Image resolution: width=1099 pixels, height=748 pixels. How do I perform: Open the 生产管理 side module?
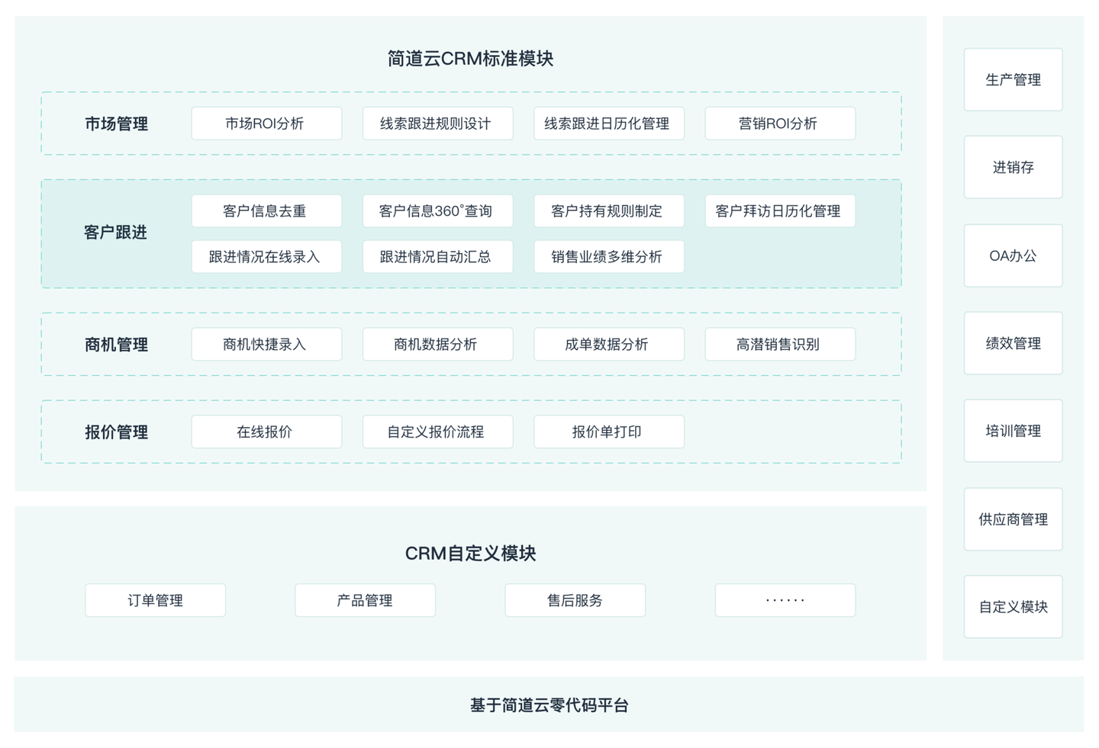click(1013, 80)
